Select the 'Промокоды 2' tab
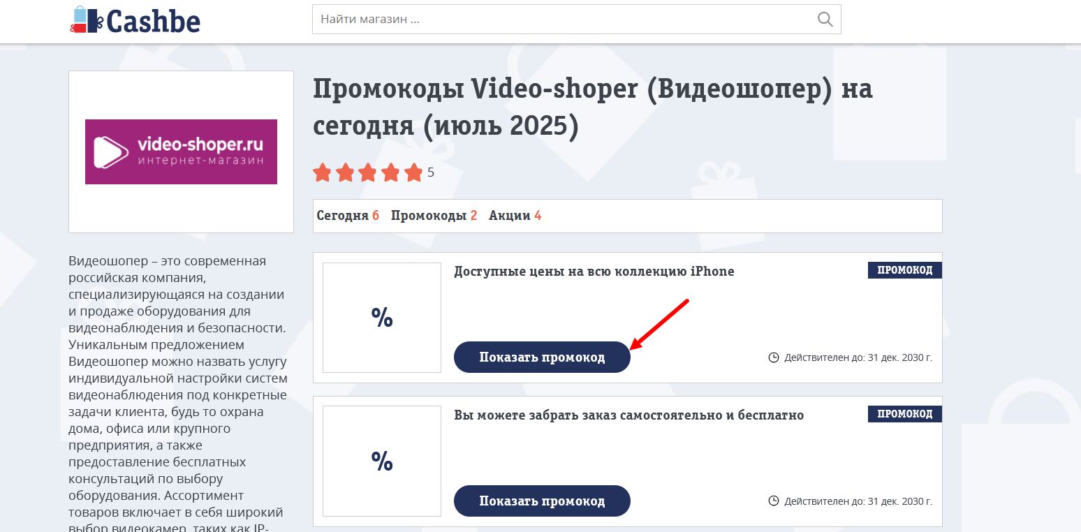Viewport: 1081px width, 532px height. 434,216
